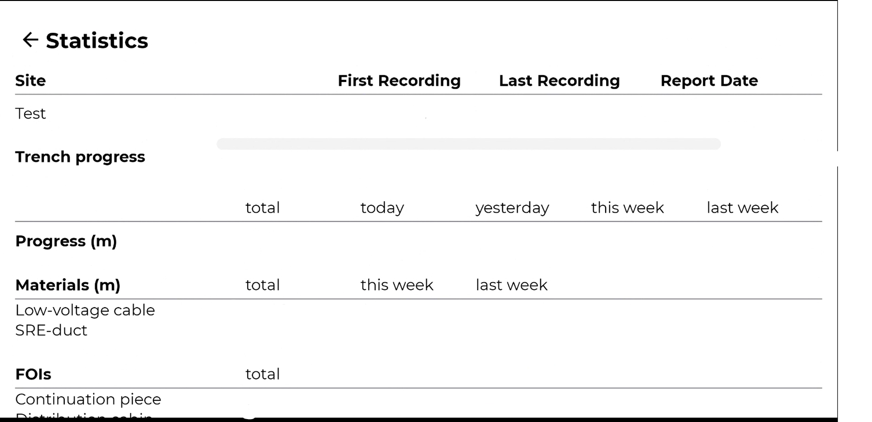Click the today column label

(x=382, y=207)
